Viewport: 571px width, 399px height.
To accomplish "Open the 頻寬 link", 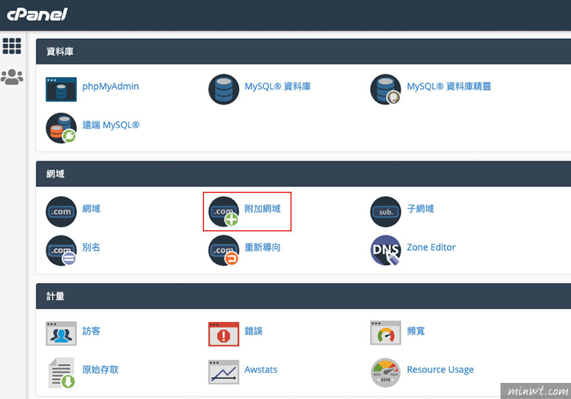I will click(416, 331).
